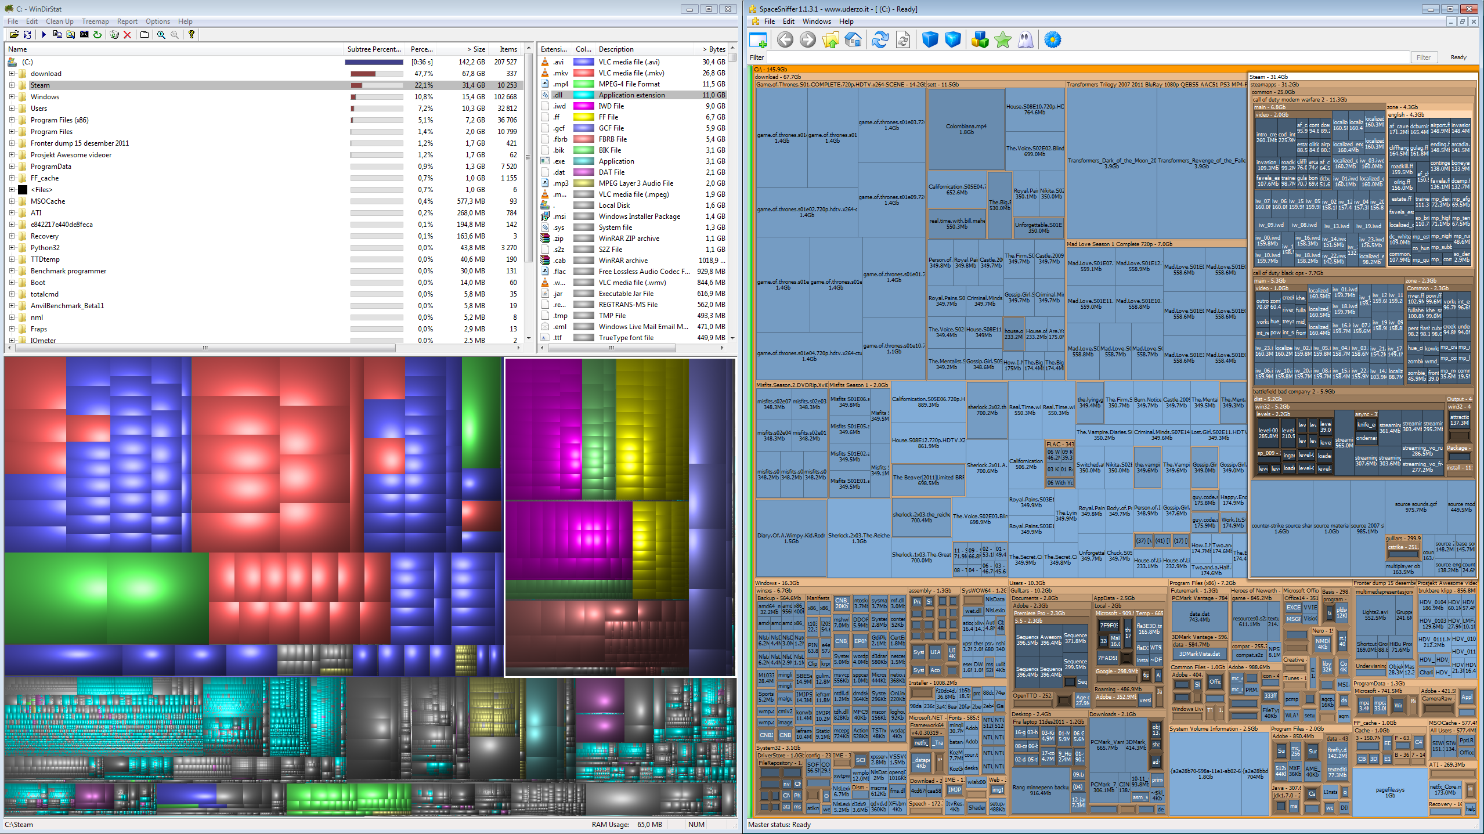Click the second blue cube detail icon
Viewport: 1484px width, 834px height.
pyautogui.click(x=953, y=40)
